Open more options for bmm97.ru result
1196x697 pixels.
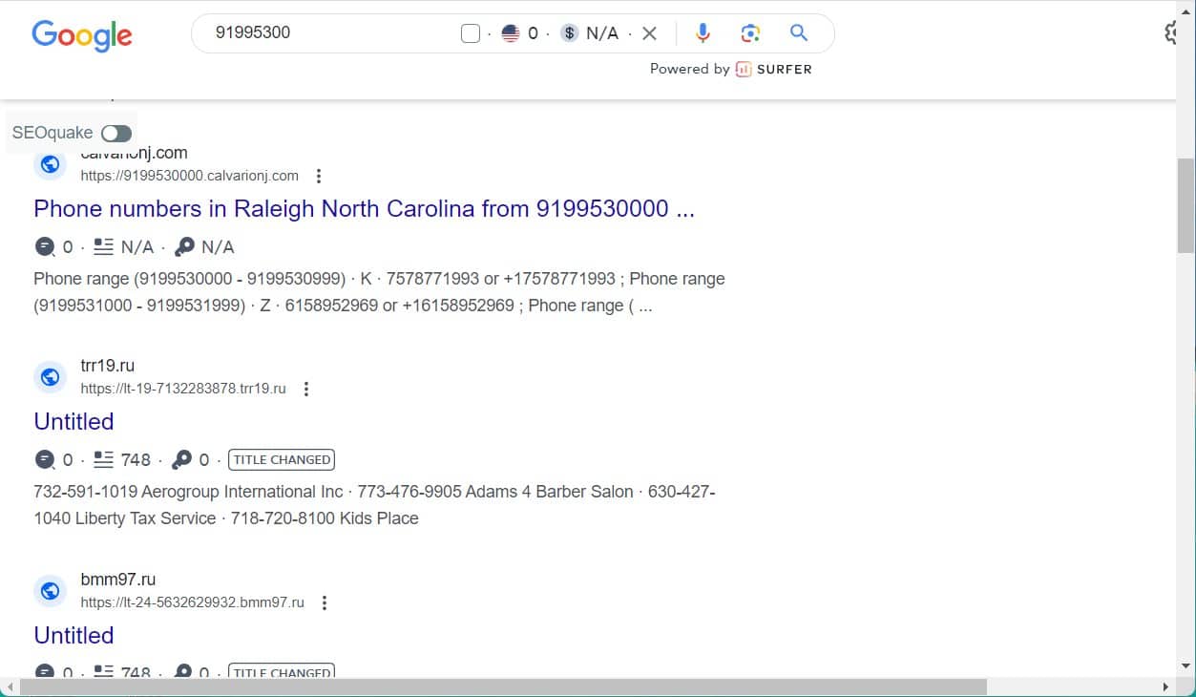(x=325, y=602)
